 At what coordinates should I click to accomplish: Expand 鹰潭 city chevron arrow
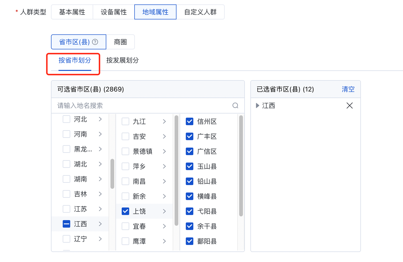[x=164, y=241]
